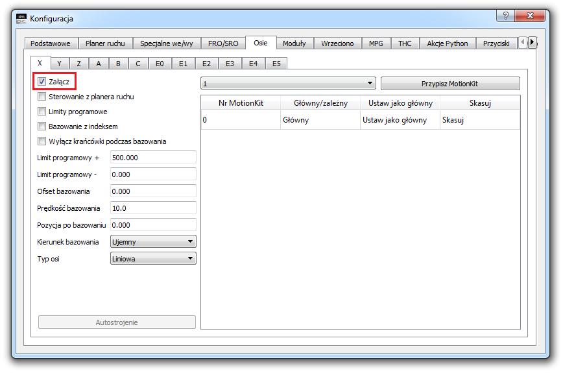Select E0 axis tab
The height and width of the screenshot is (373, 563).
tap(160, 64)
